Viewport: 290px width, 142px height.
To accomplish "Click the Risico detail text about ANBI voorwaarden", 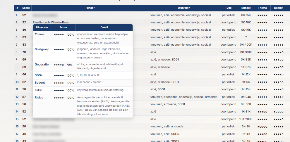I will point(104,106).
